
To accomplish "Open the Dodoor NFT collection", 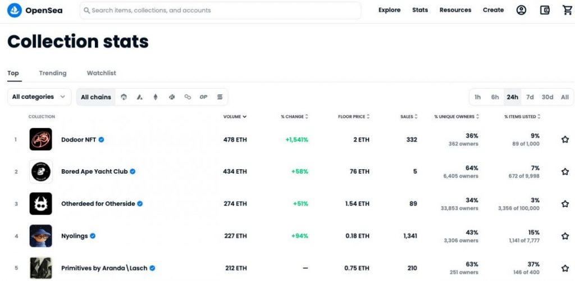I will click(79, 139).
